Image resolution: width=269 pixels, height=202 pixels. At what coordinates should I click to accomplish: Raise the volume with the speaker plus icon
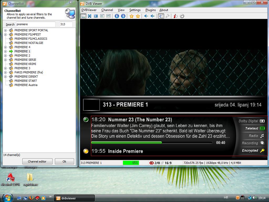click(x=153, y=16)
